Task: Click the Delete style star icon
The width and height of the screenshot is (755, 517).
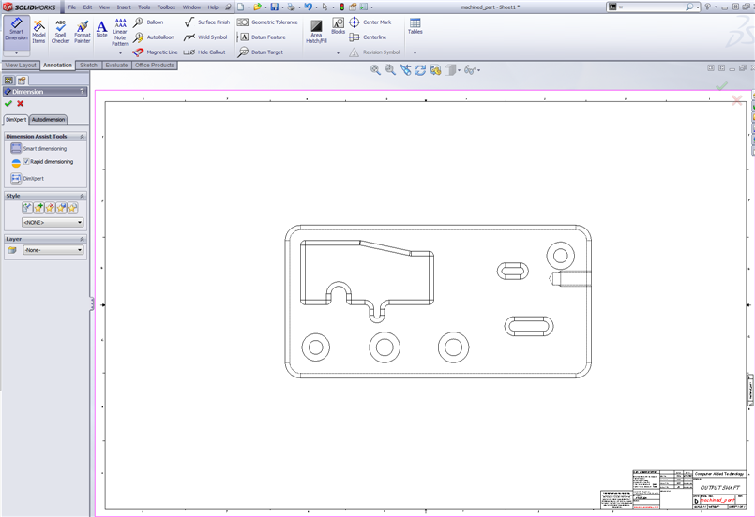Action: click(50, 208)
